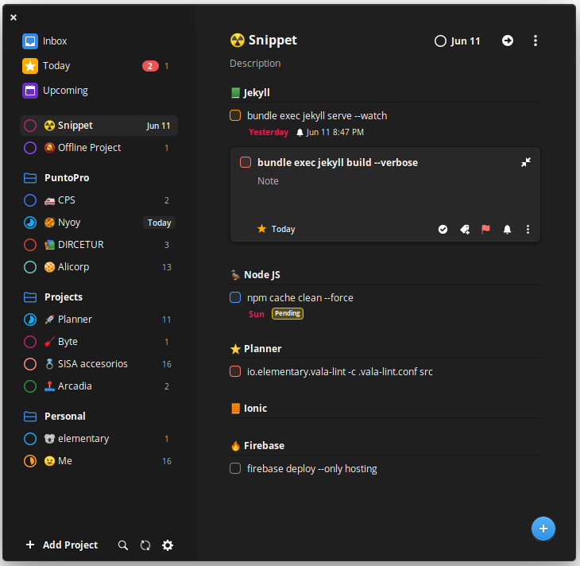
Task: Click the sync refresh icon
Action: point(145,545)
